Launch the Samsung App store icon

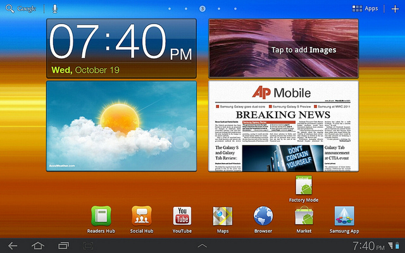click(344, 216)
